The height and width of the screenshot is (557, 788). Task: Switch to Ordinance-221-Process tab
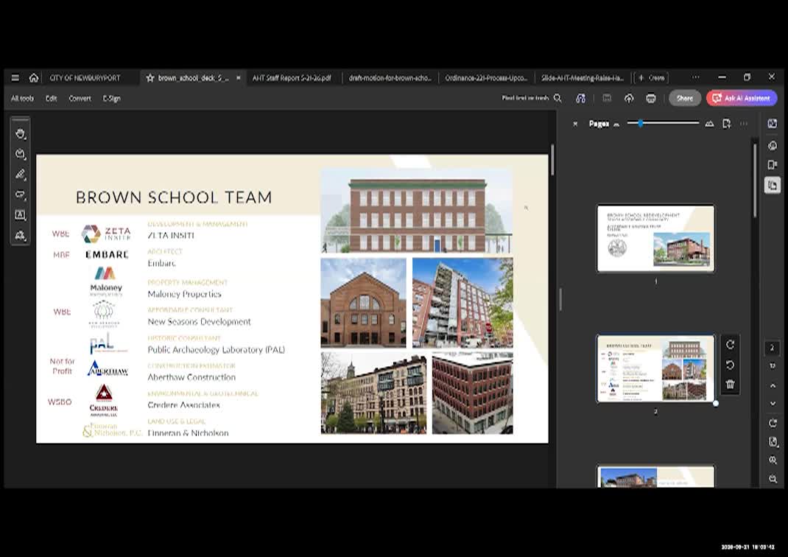click(x=486, y=78)
